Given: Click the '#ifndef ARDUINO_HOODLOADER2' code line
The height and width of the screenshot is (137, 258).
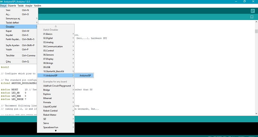Looking at the screenshot, I should [19, 83].
